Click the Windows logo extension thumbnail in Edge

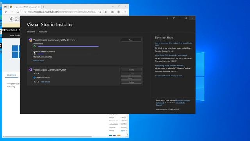pos(16,52)
